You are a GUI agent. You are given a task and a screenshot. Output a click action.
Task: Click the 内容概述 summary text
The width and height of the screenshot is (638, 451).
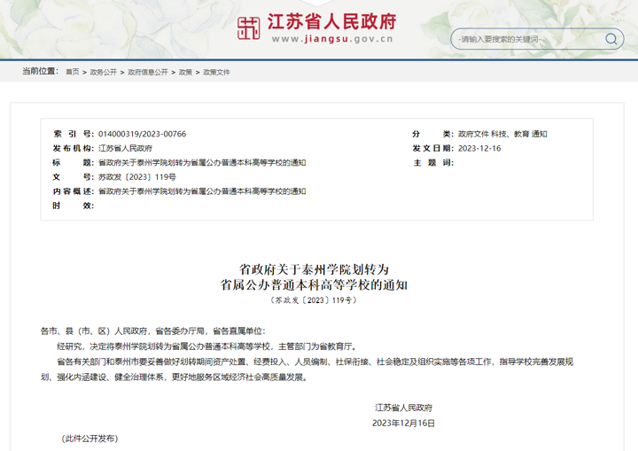pos(201,191)
